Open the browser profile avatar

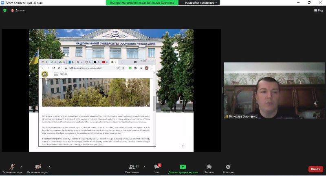coord(146,68)
